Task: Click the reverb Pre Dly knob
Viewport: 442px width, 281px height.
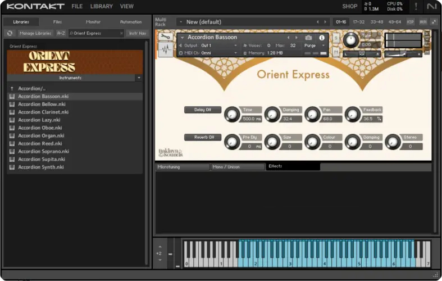Action: pos(232,142)
